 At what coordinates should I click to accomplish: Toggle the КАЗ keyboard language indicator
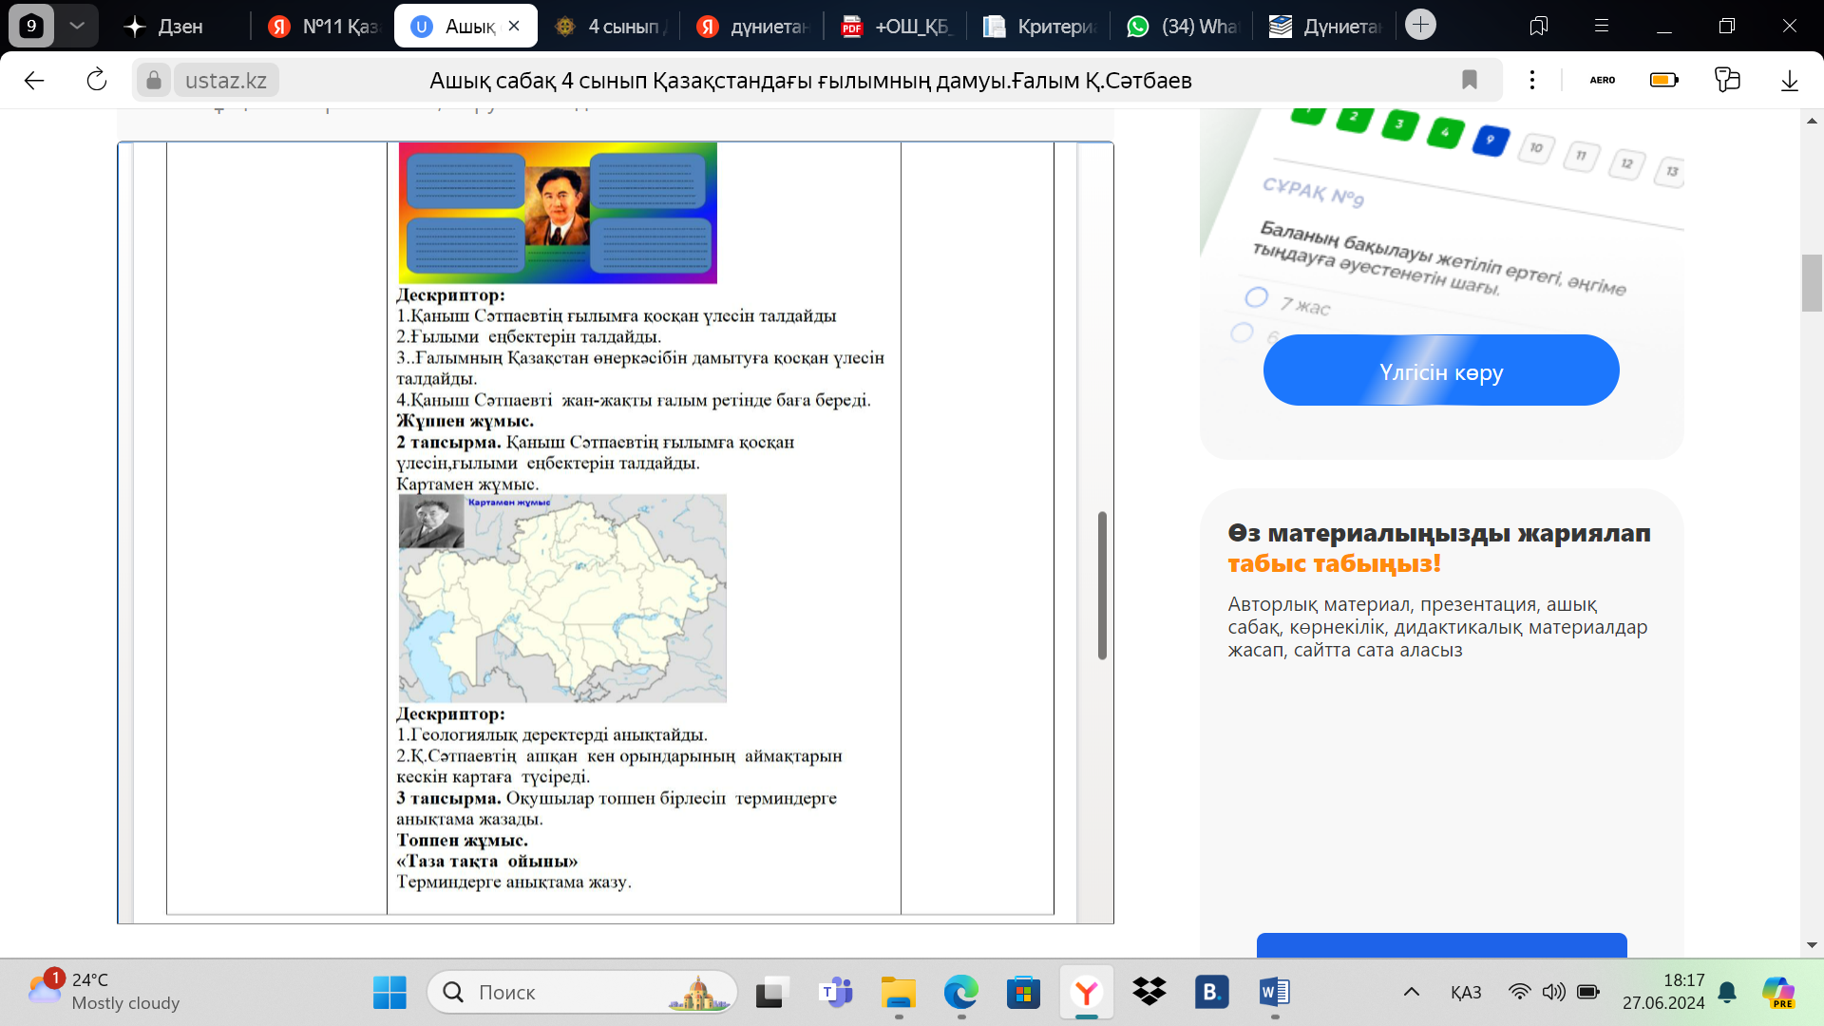1465,993
